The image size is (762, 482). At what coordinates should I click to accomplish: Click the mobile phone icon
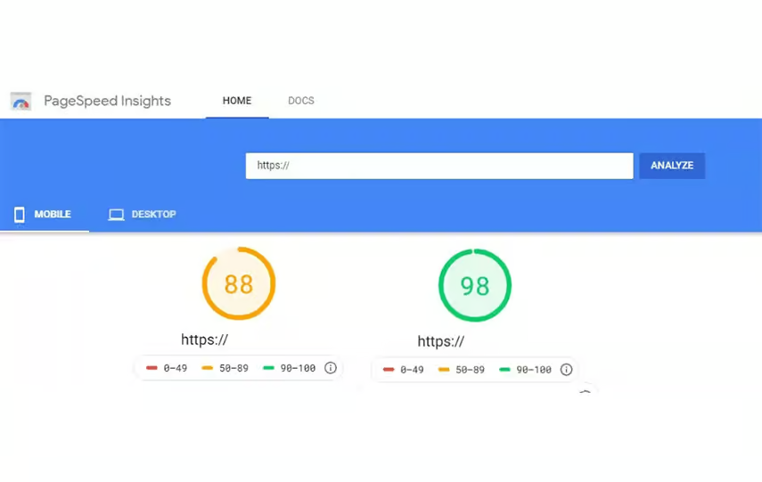pos(20,215)
